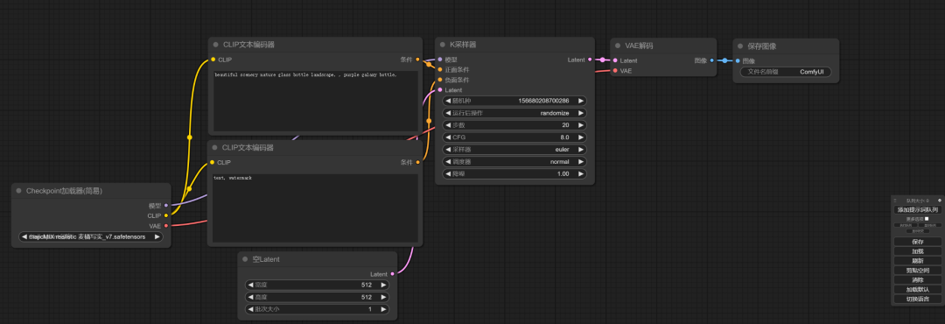This screenshot has height=324, width=945.
Task: Open the 采样器 euler dropdown
Action: [x=514, y=149]
